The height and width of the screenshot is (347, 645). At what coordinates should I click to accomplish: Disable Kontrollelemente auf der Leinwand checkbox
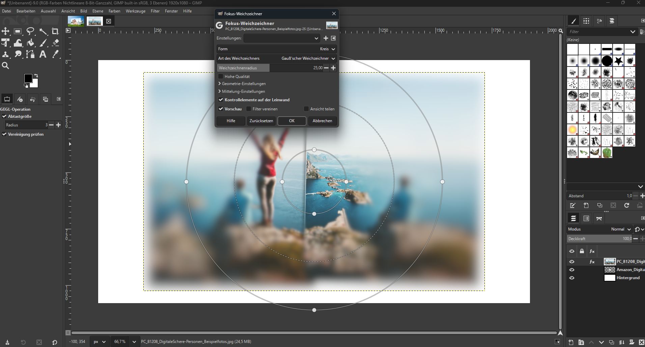pos(221,100)
